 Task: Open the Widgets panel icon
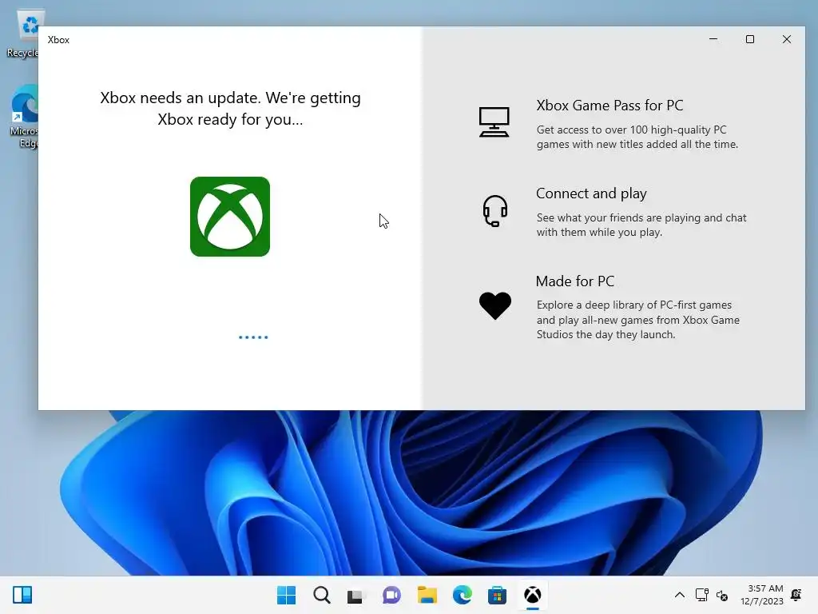pos(22,595)
